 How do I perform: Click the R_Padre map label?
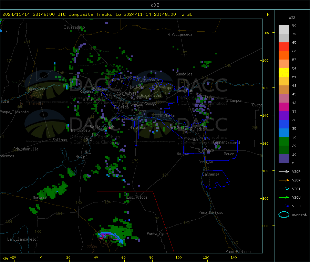point(197,129)
